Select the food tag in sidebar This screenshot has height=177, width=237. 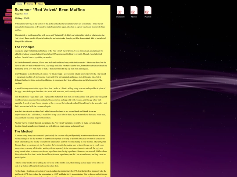[9, 10]
